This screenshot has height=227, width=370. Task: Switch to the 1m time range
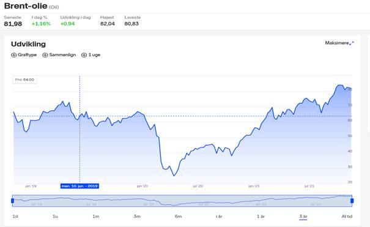pyautogui.click(x=96, y=217)
